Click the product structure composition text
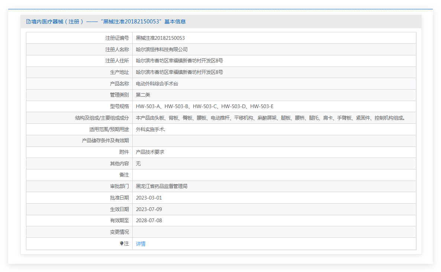Viewport: 441px width, 272px height. coord(271,118)
